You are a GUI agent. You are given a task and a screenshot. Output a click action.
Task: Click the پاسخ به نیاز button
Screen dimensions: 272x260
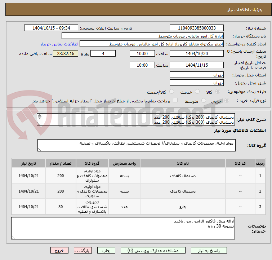(x=209, y=251)
